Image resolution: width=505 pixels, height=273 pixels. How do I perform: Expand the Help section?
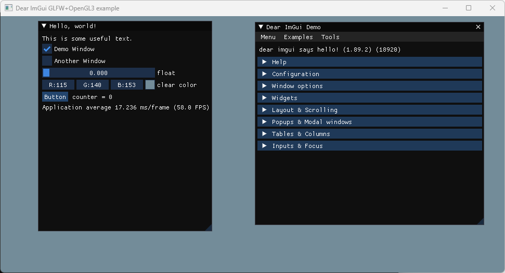tap(370, 62)
